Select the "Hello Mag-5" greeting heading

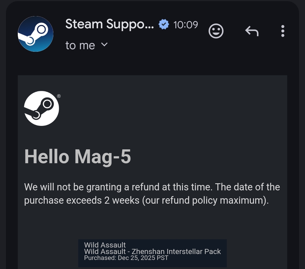(78, 157)
